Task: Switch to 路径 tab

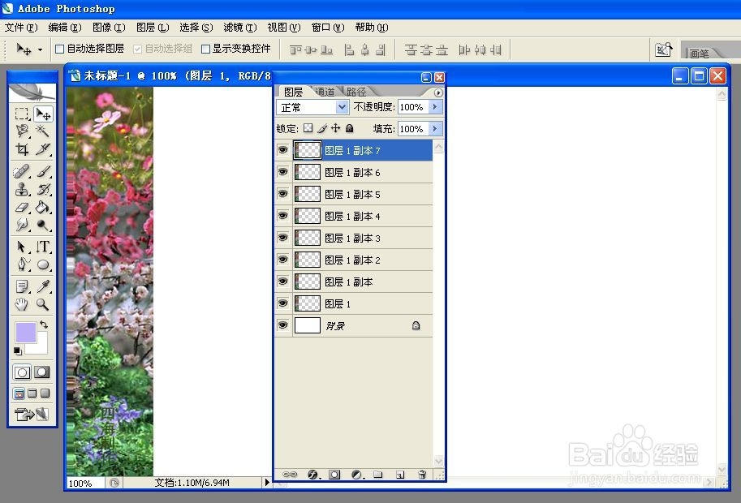Action: tap(355, 92)
